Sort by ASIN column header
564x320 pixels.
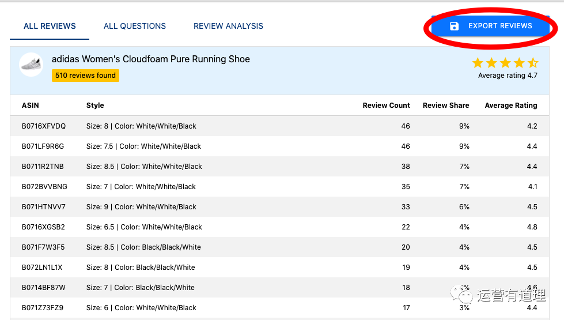pyautogui.click(x=31, y=106)
